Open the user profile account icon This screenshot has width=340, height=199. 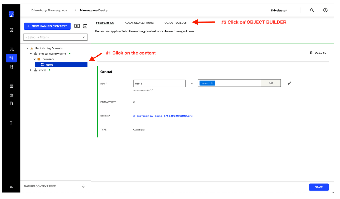pos(325,10)
